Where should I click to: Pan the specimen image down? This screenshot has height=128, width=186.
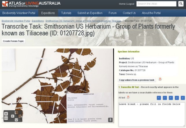(16, 120)
